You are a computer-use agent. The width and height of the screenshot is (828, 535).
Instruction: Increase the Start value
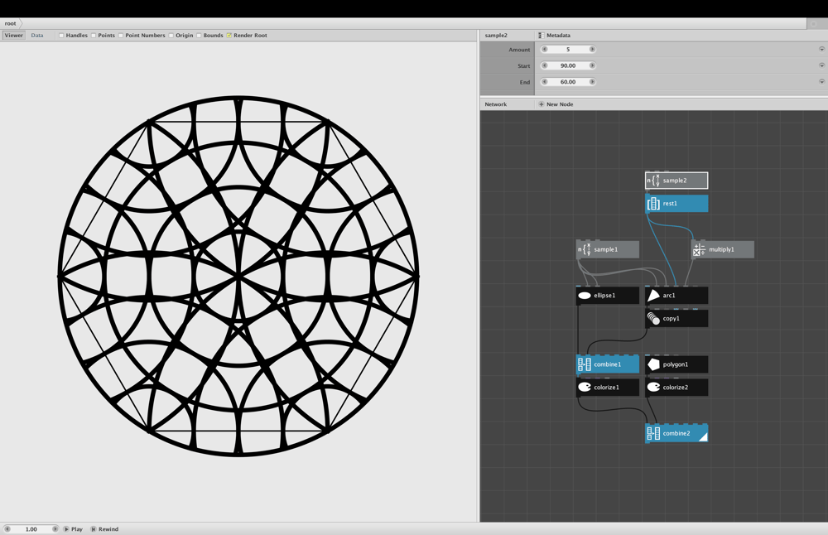pyautogui.click(x=592, y=65)
